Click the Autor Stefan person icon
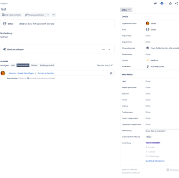The height and width of the screenshot is (178, 179). [x=148, y=30]
